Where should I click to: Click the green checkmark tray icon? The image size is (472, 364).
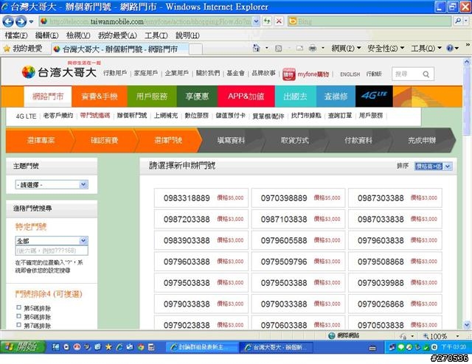[x=426, y=348]
